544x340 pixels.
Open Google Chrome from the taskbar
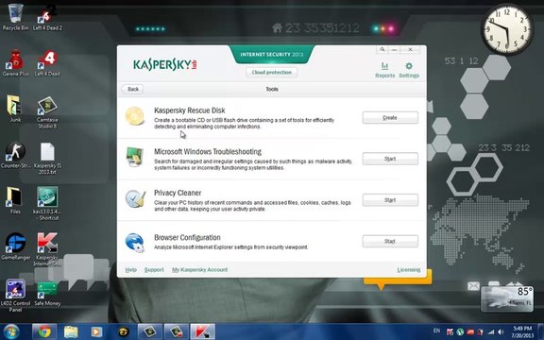(44, 331)
